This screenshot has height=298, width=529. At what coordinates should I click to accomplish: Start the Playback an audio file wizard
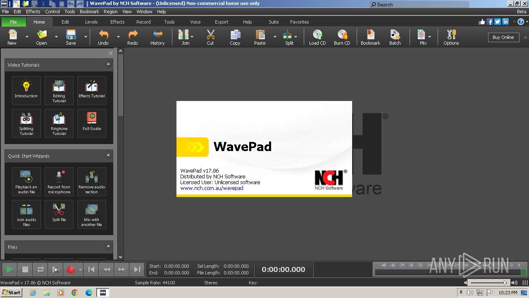pos(26,181)
